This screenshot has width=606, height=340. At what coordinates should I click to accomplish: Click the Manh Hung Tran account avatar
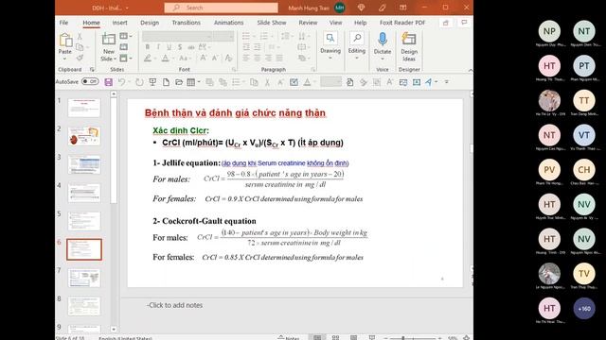point(340,8)
